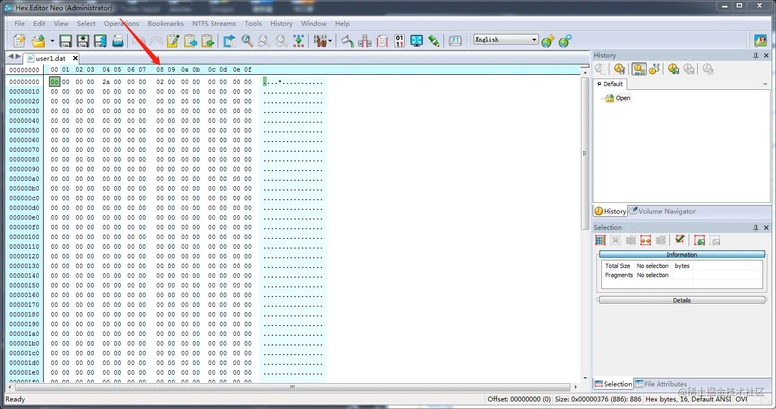Click the green highlighter marker icon
Screen dimensions: 776x409
click(x=434, y=41)
